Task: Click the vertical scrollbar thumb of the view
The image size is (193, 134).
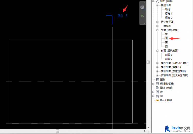Action: point(148,62)
